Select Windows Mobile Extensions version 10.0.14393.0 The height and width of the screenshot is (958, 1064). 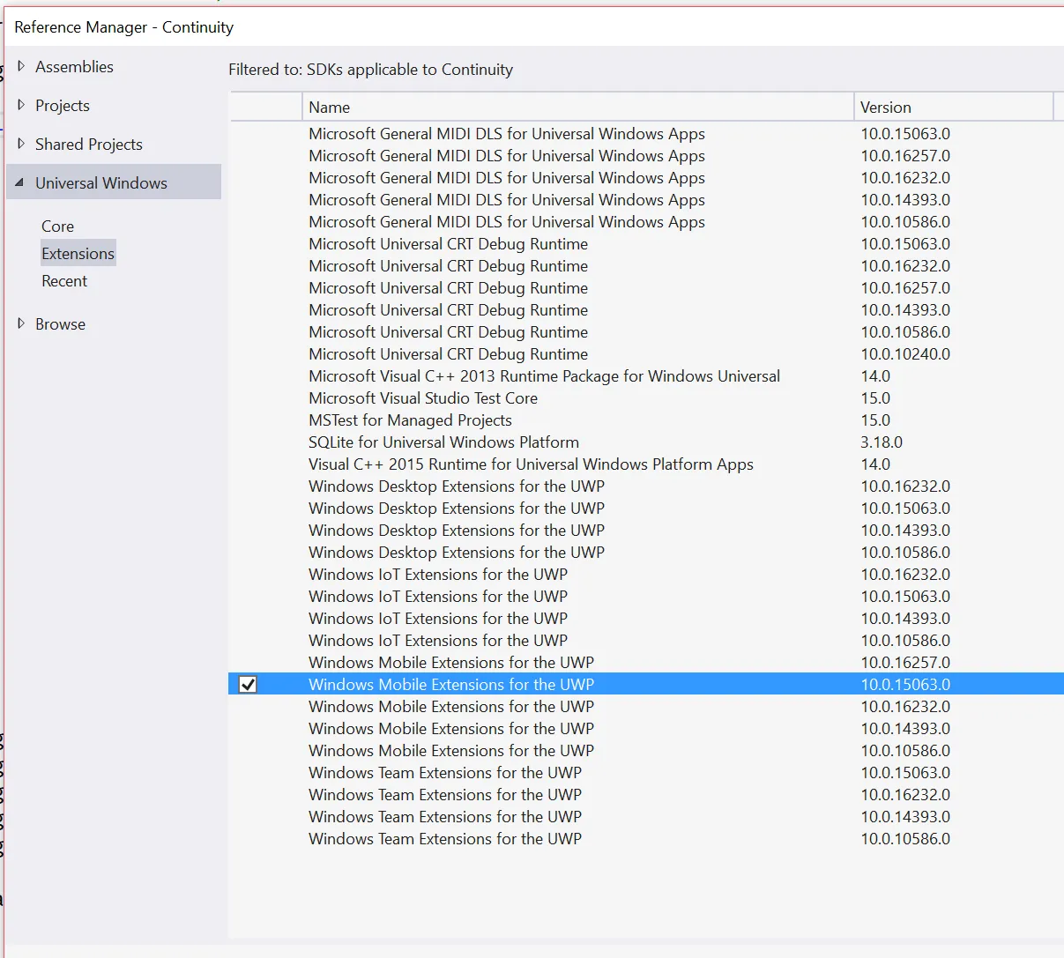tap(645, 729)
